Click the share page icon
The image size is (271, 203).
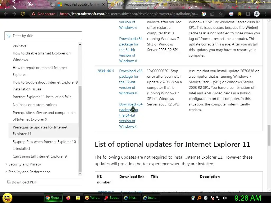(x=212, y=14)
